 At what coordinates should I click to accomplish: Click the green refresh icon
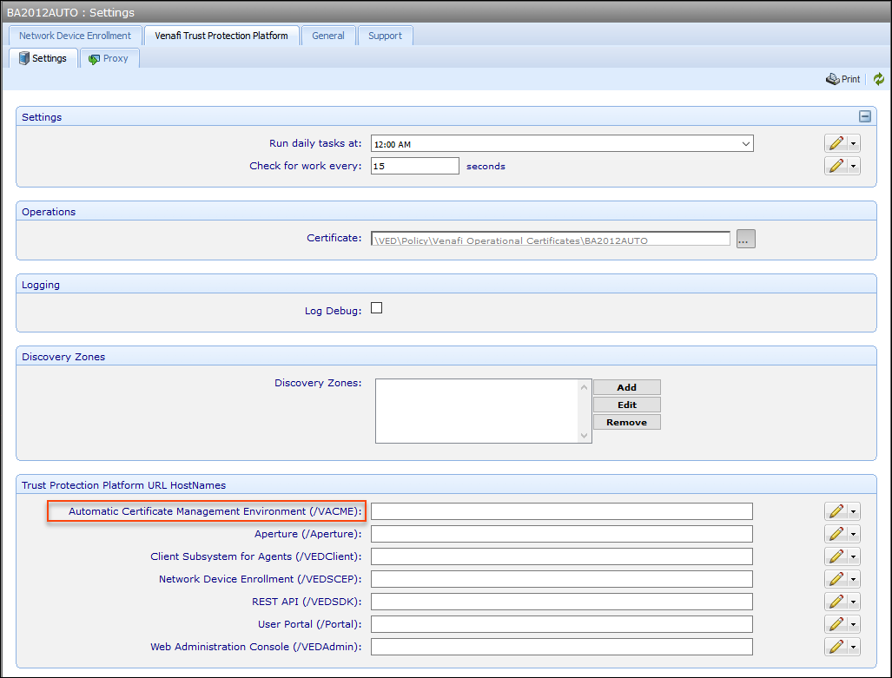coord(878,79)
